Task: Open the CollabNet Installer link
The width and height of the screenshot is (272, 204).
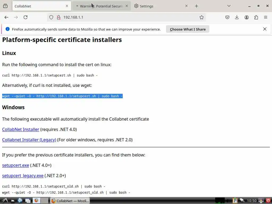Action: tap(21, 129)
